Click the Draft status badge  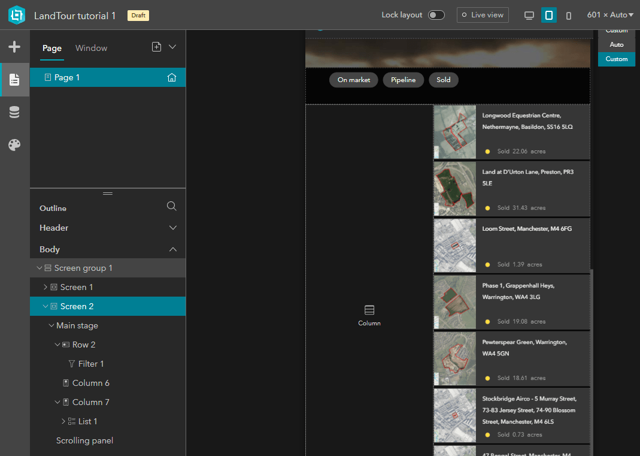coord(138,16)
